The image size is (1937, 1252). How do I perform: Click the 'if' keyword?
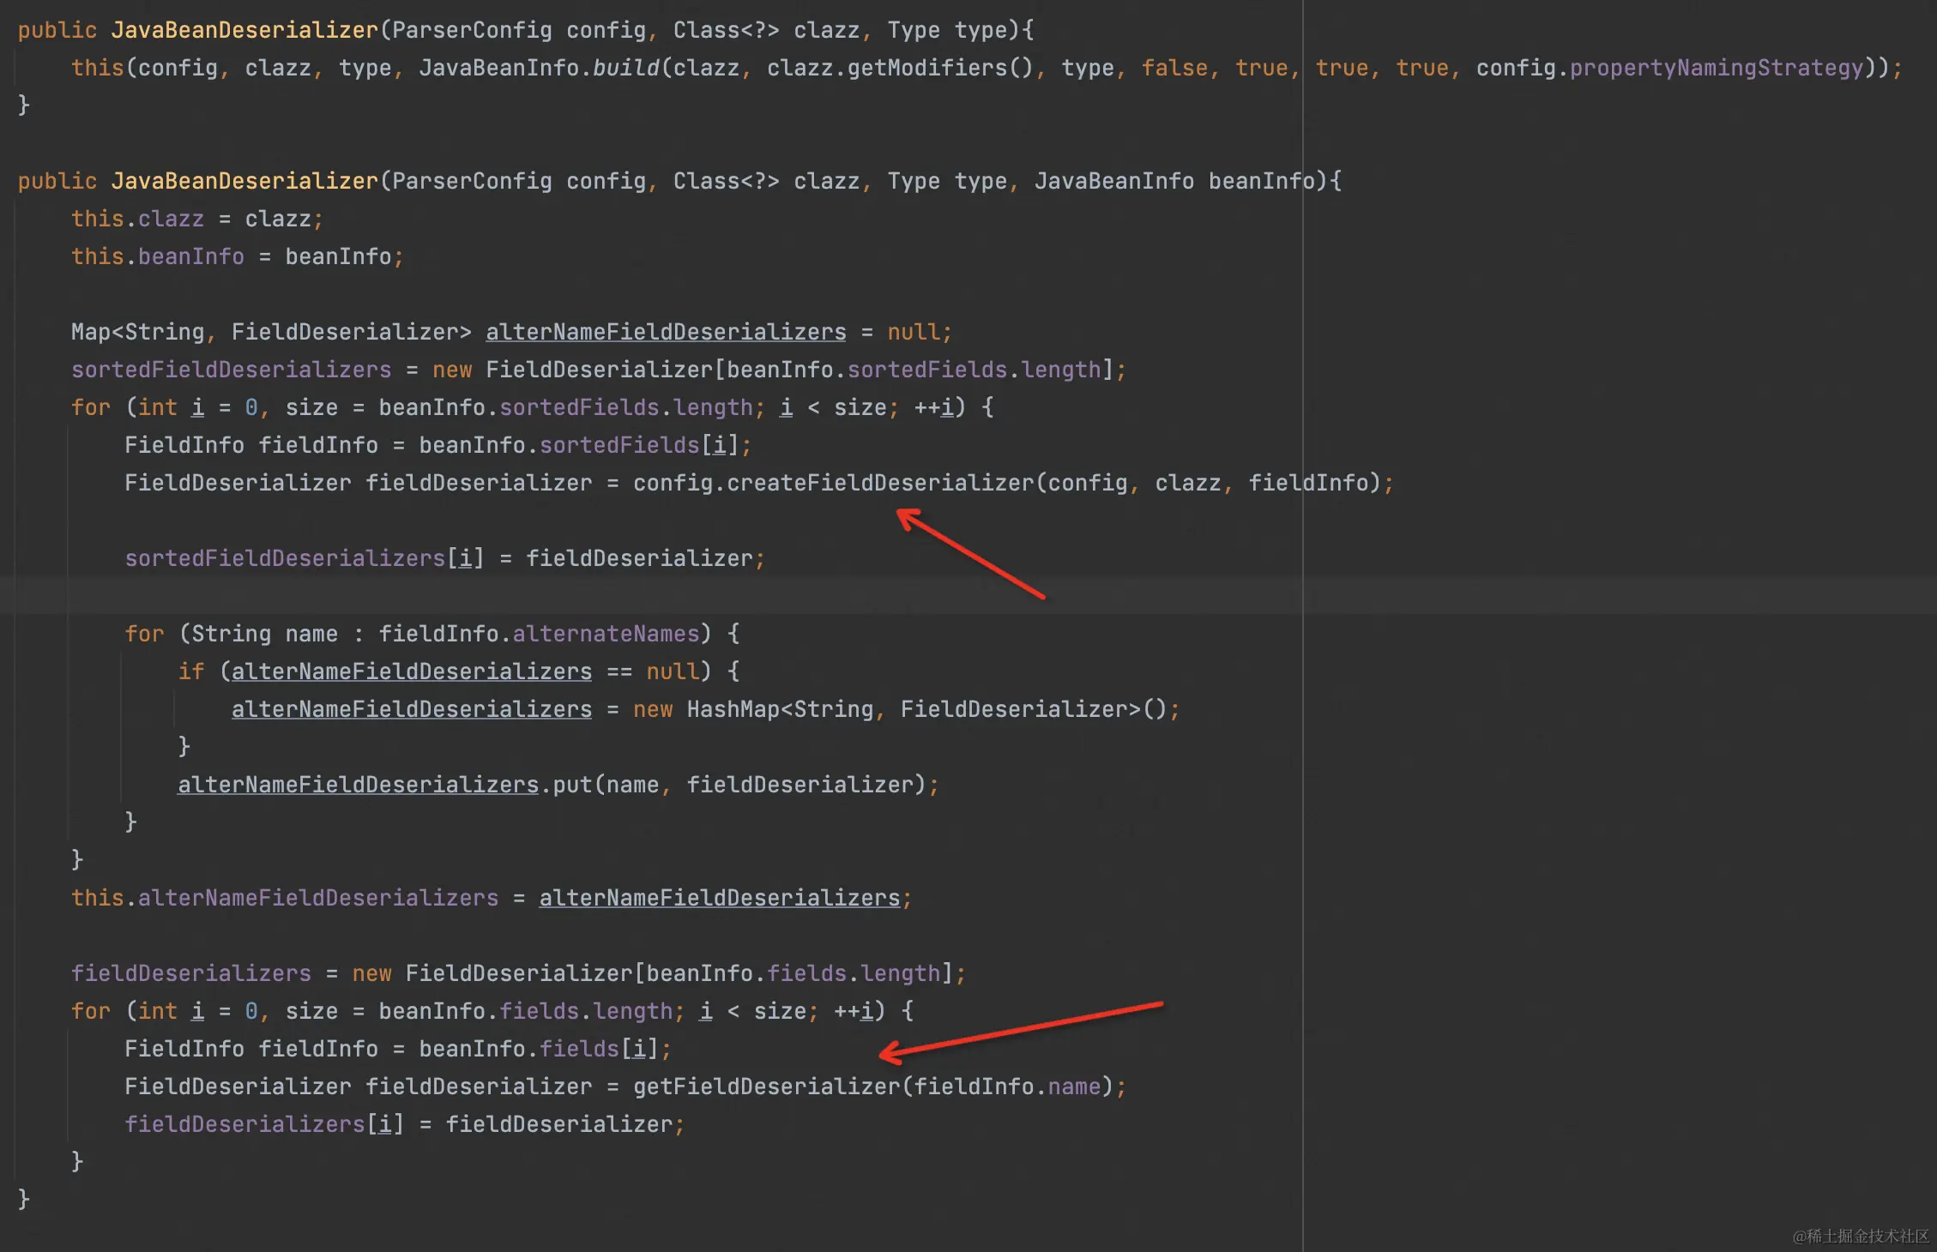coord(190,672)
